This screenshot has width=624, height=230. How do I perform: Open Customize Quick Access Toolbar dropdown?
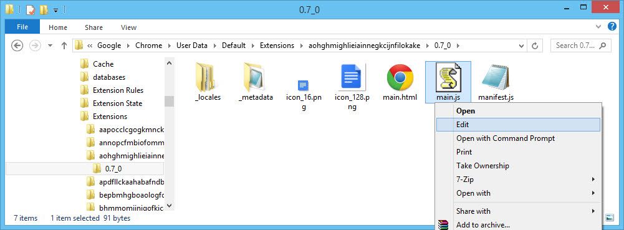[56, 11]
